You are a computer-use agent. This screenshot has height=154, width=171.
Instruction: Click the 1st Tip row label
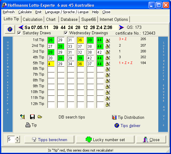[x=38, y=40]
